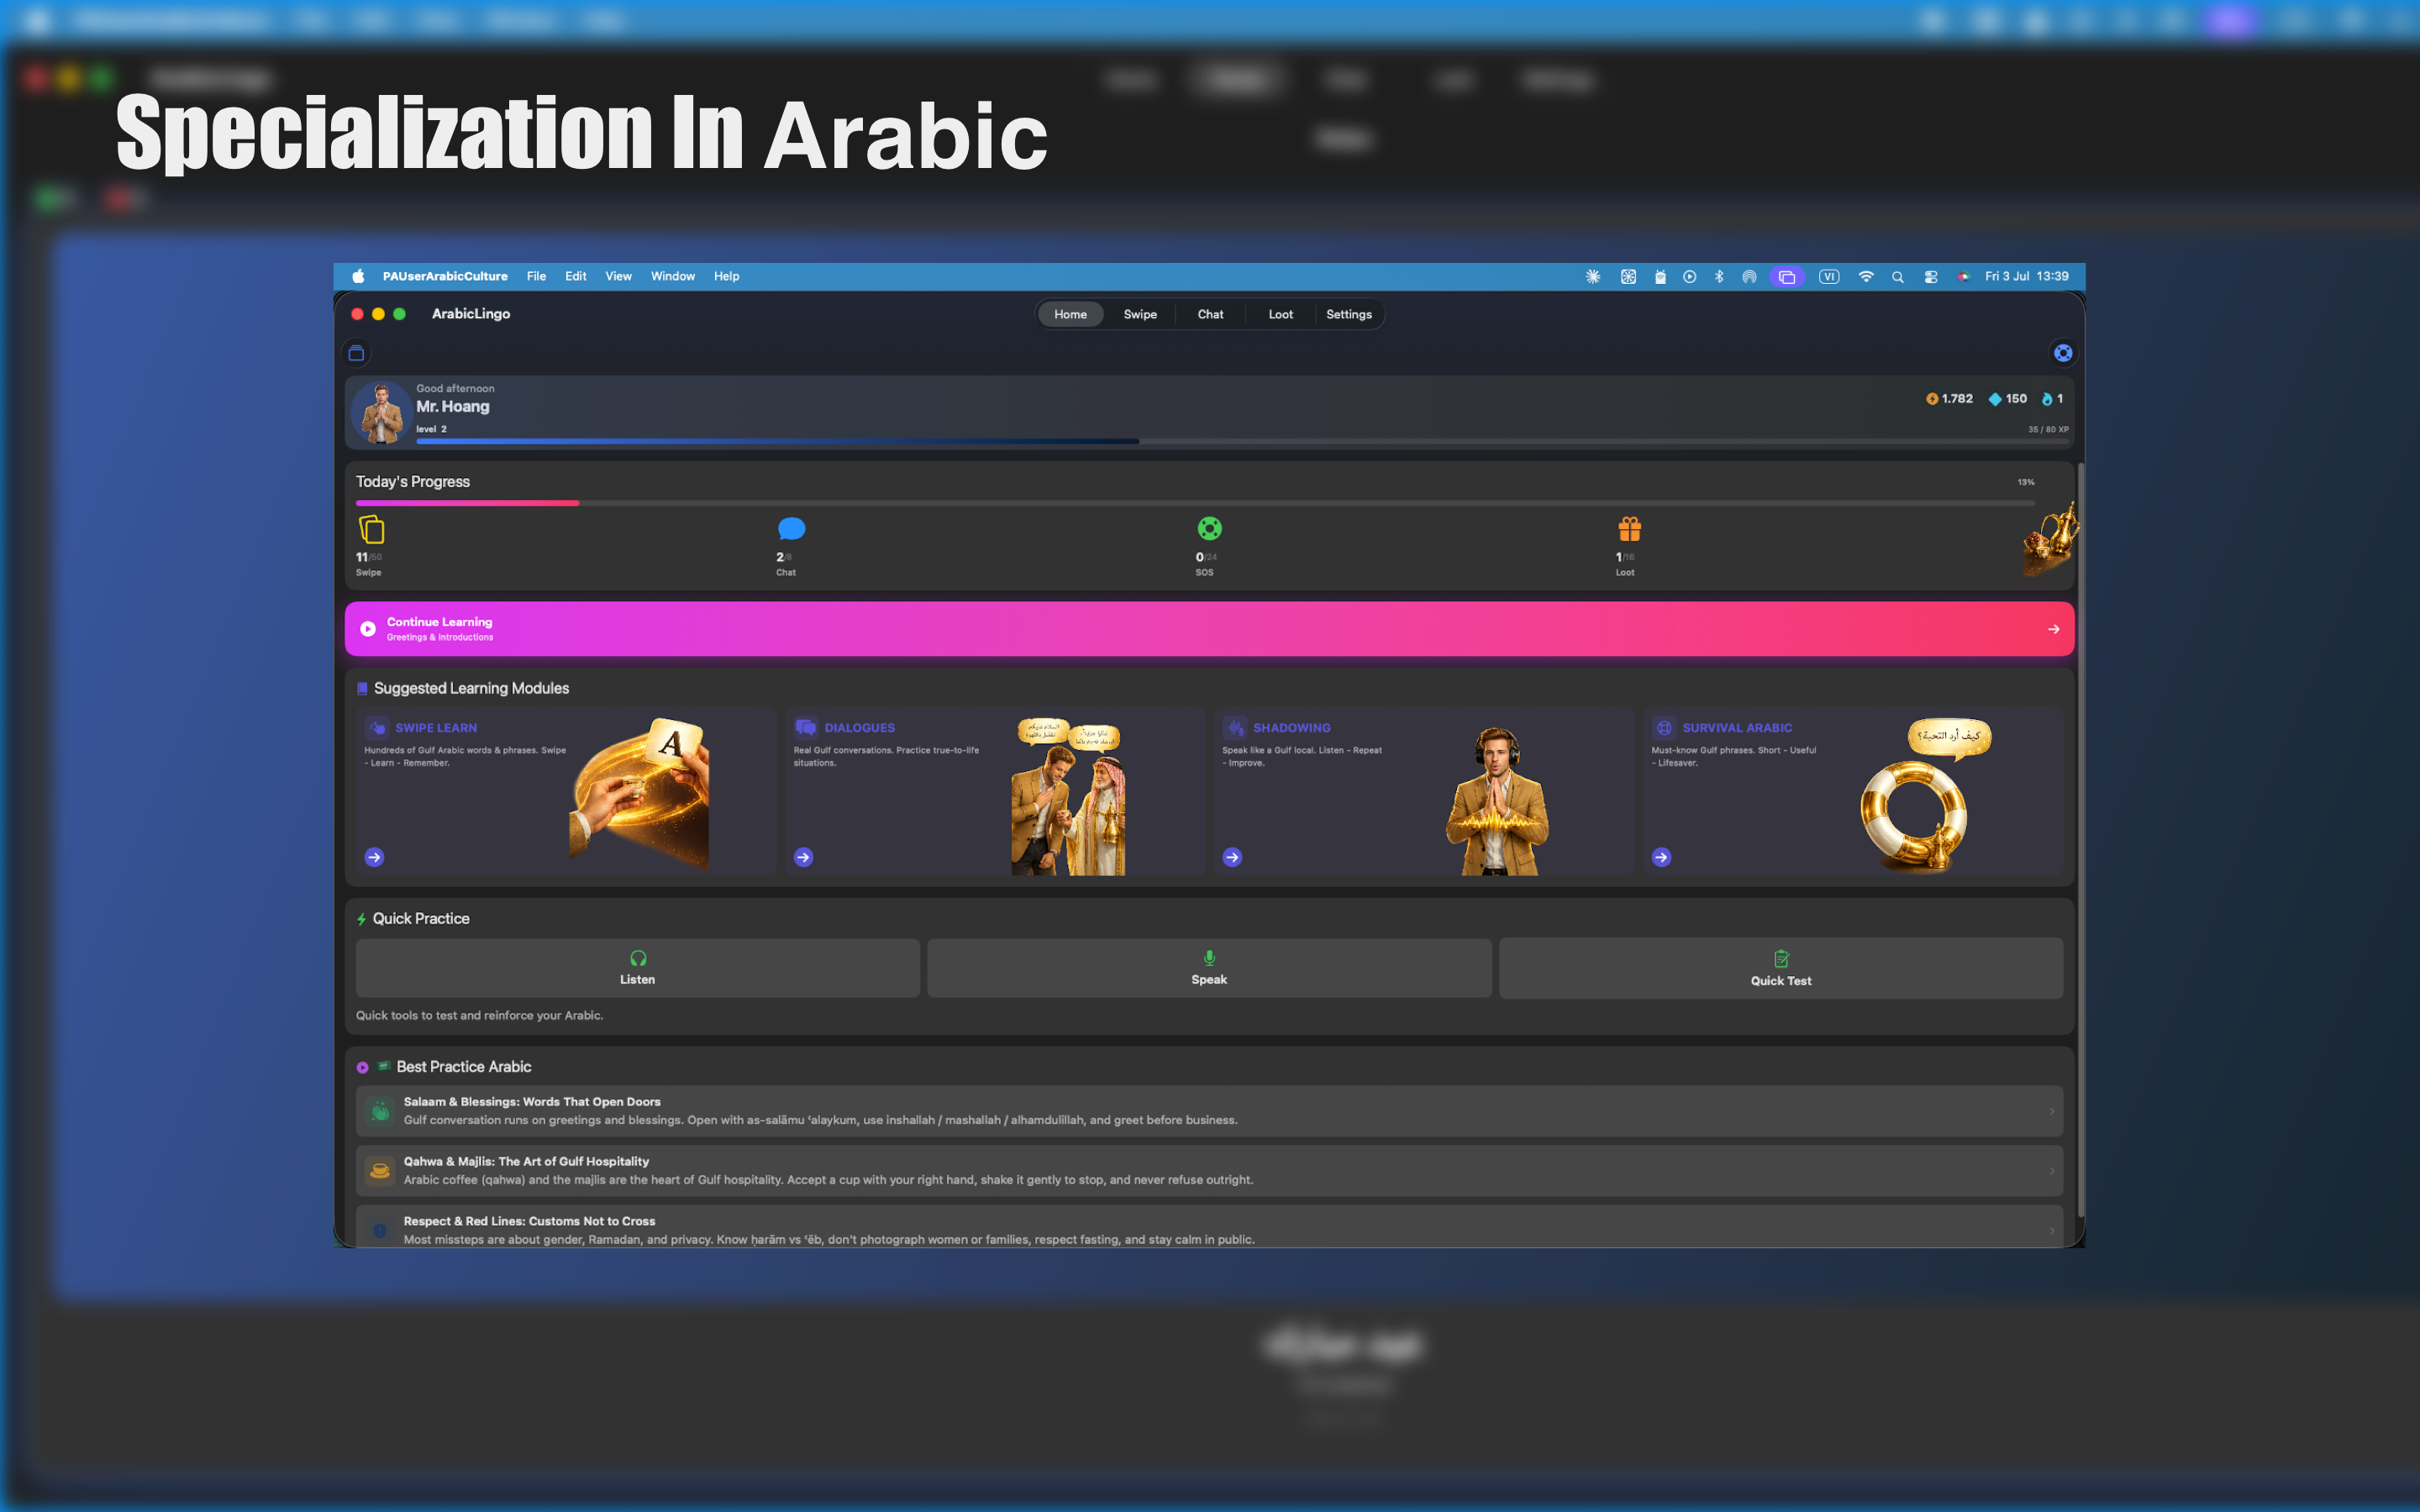Click the purple screen mirroring menu bar icon

coord(1786,276)
